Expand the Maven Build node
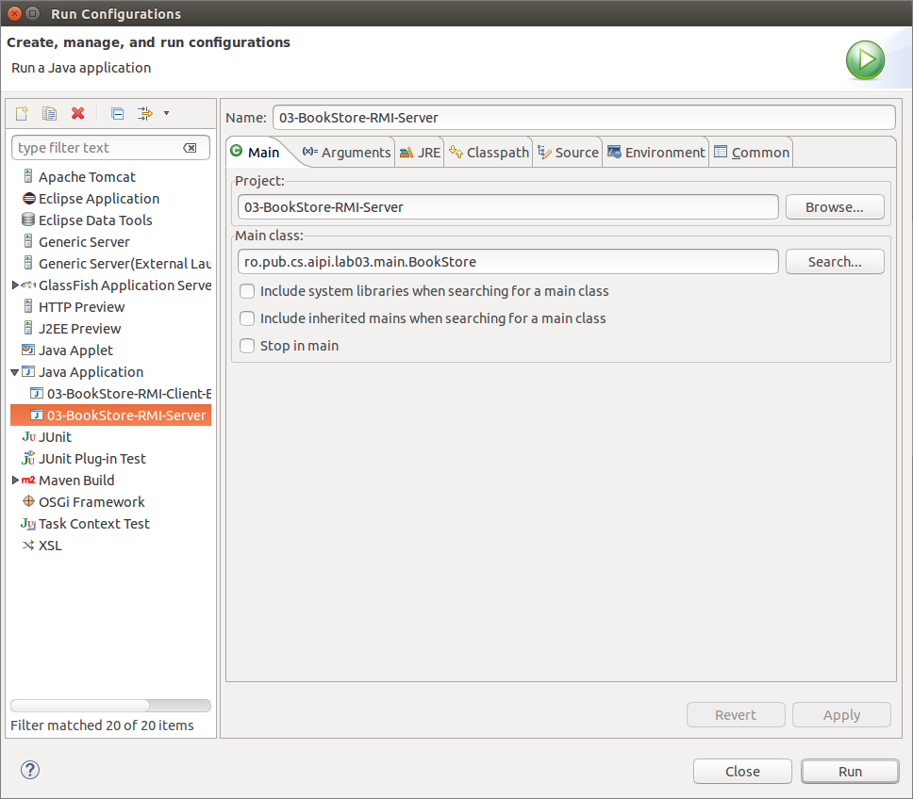913x799 pixels. tap(15, 481)
